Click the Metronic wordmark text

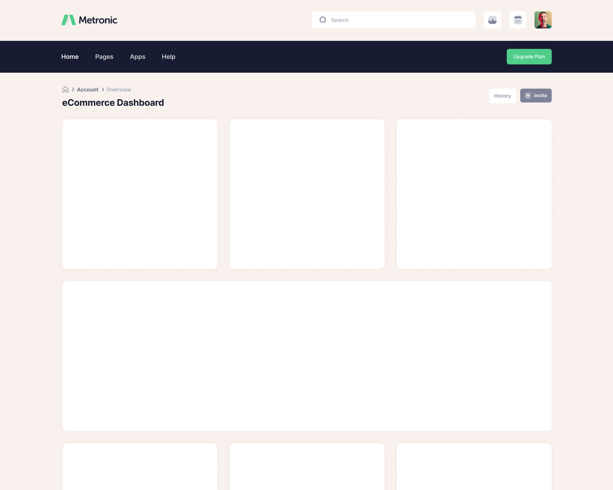[x=98, y=20]
